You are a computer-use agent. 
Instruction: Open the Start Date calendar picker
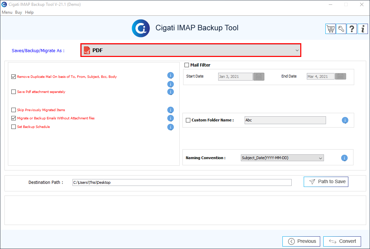(259, 76)
